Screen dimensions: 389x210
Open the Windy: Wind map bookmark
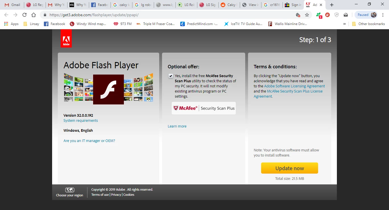[x=88, y=24]
